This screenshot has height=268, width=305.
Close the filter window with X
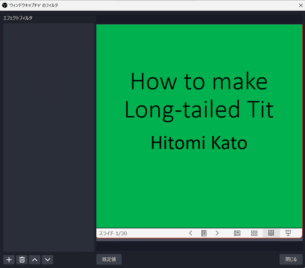coord(301,5)
